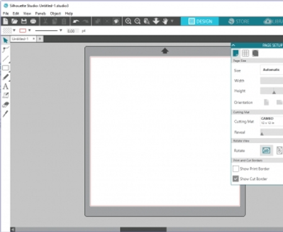Select portrait orientation icon
The height and width of the screenshot is (232, 283).
(x=267, y=102)
